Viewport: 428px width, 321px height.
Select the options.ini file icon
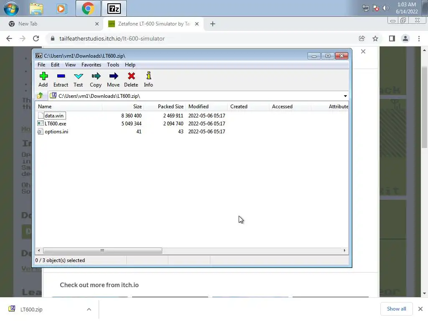[41, 132]
